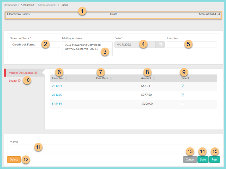Image resolution: width=226 pixels, height=169 pixels.
Task: Save the check draft
Action: tap(203, 159)
